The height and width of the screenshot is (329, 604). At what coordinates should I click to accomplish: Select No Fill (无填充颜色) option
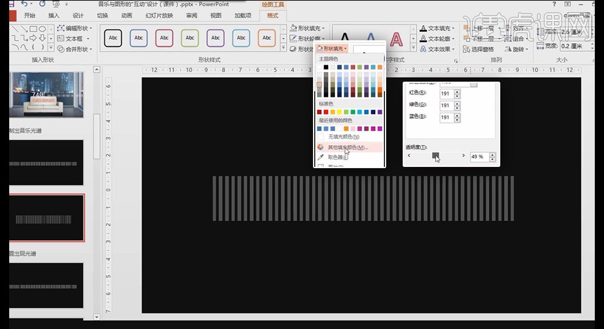point(343,137)
